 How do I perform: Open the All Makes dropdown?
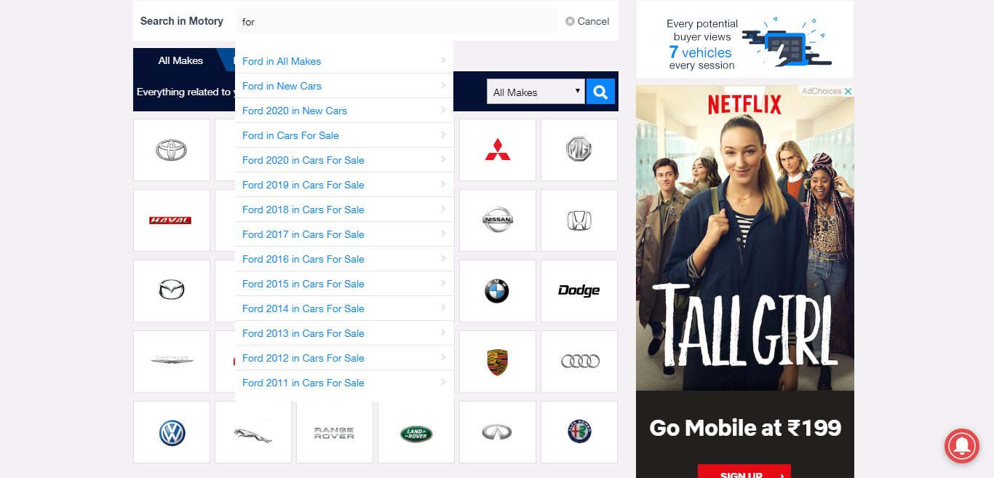point(536,92)
